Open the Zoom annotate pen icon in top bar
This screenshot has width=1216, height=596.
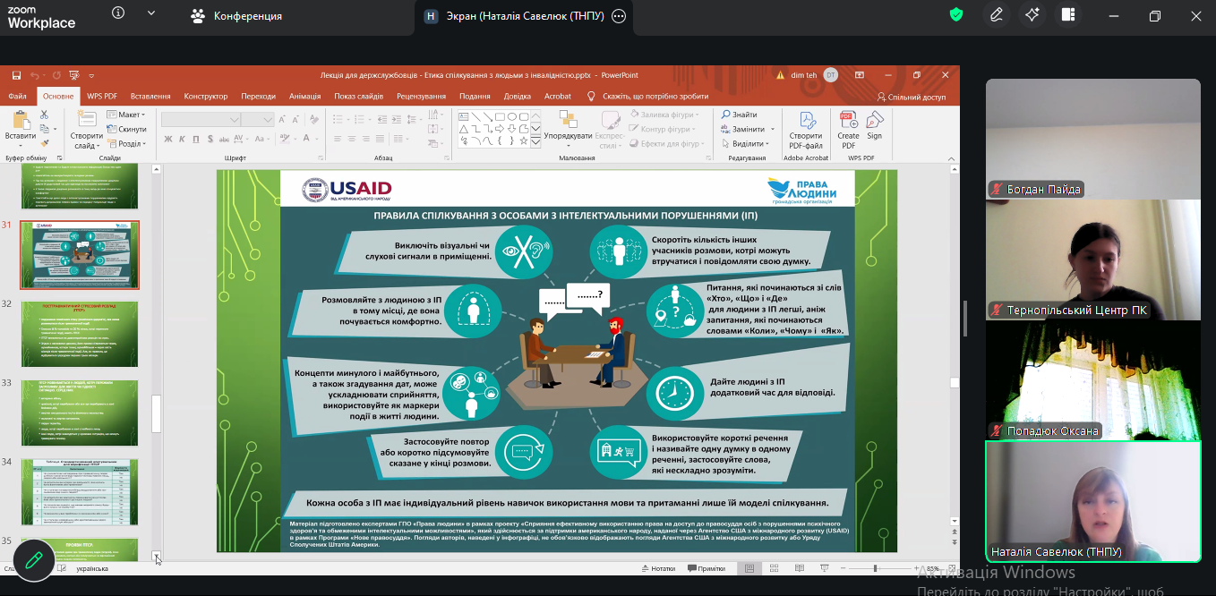pos(996,15)
